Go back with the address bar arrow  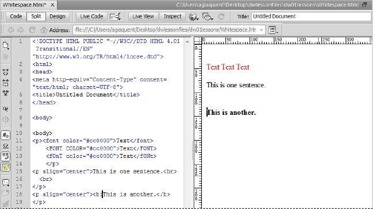coord(11,30)
